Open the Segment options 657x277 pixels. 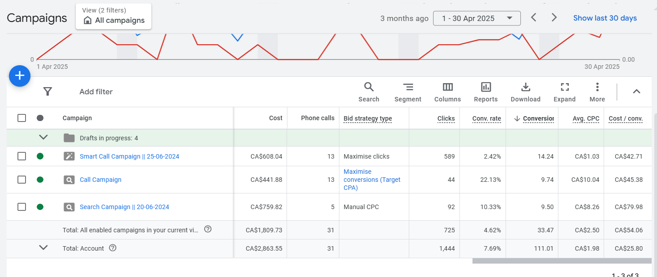408,92
